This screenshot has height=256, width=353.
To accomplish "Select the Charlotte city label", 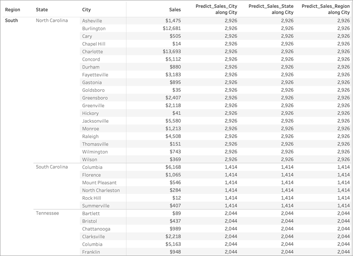I will click(92, 51).
